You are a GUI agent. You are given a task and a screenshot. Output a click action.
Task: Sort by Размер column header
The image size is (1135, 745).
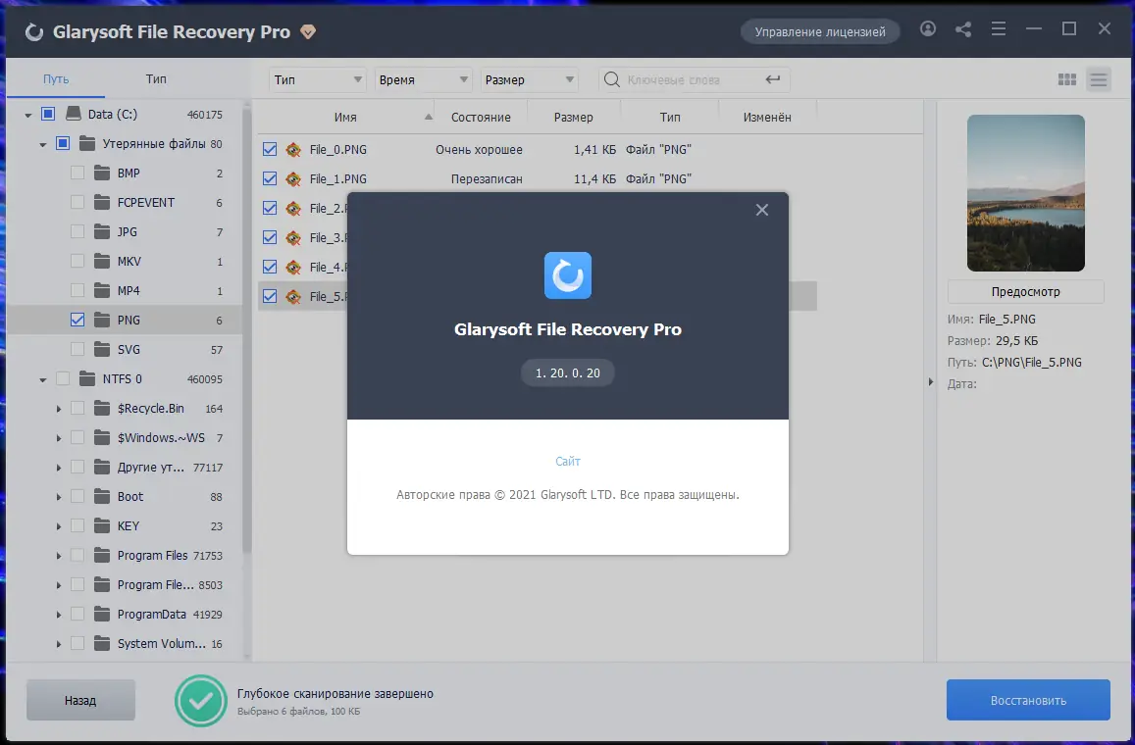coord(573,118)
